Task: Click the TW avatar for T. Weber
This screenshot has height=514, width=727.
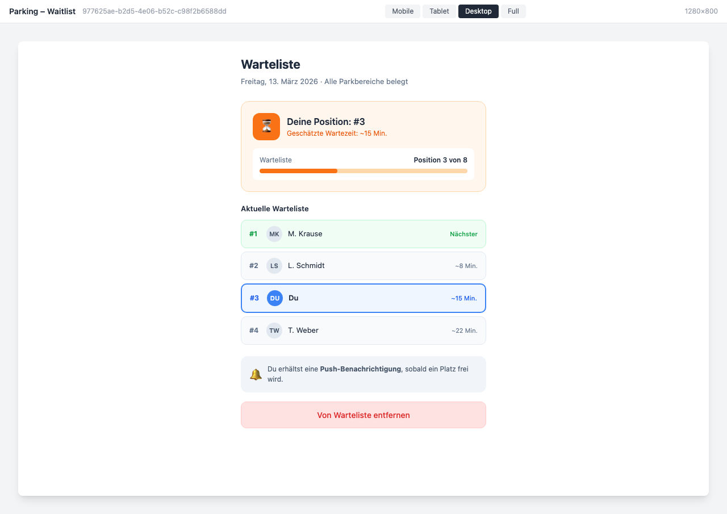Action: [x=274, y=330]
